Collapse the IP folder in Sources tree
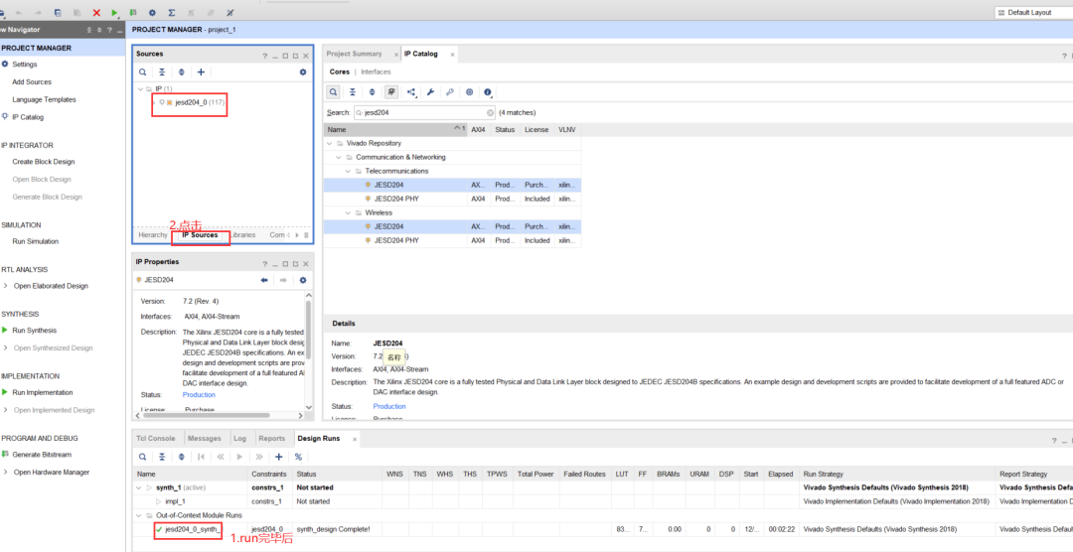 pyautogui.click(x=140, y=89)
